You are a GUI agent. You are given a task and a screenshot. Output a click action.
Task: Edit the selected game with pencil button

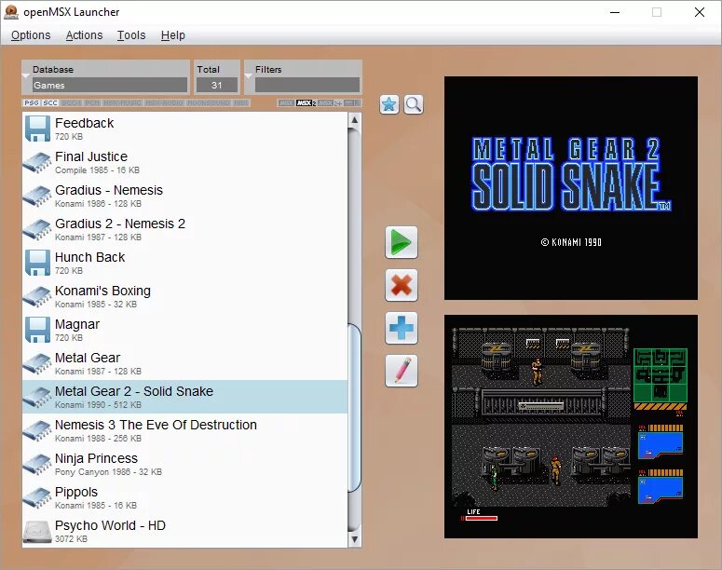click(x=402, y=371)
